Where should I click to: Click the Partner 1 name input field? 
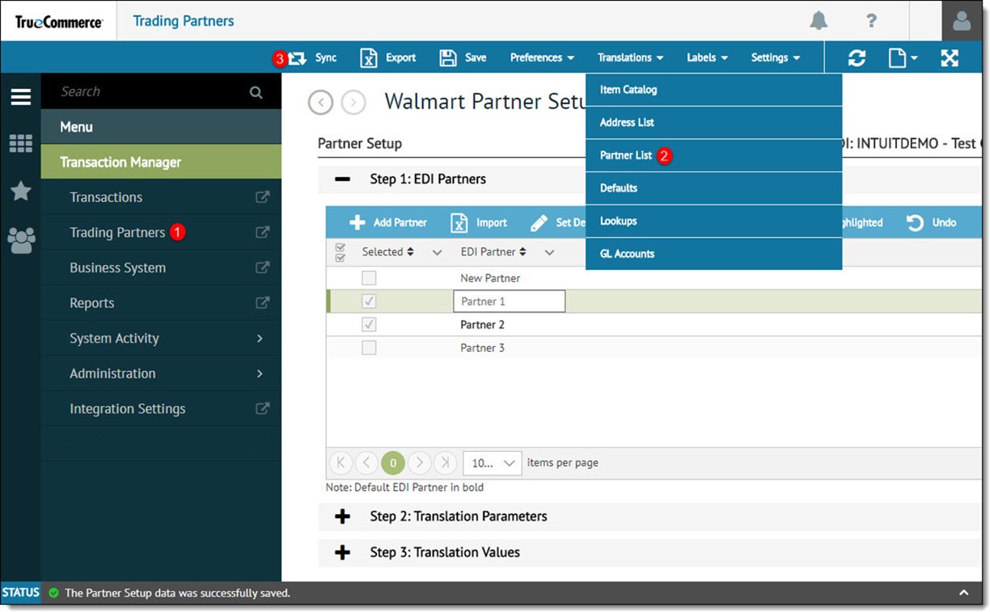509,302
